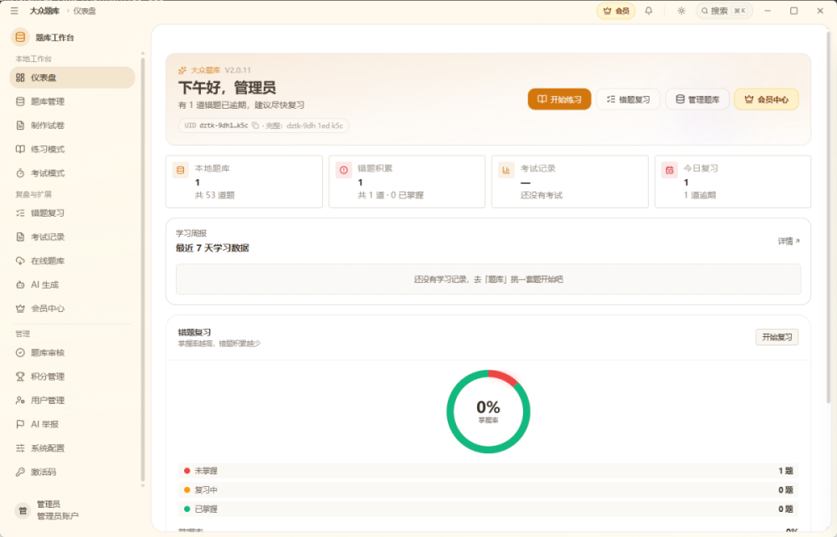Copy UID using the copy icon
This screenshot has width=837, height=537.
(255, 125)
